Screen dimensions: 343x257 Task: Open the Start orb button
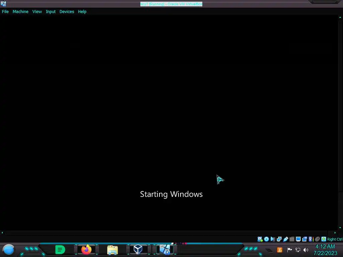(x=8, y=250)
